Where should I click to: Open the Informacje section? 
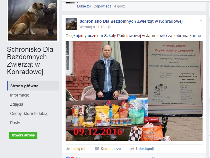click(20, 95)
